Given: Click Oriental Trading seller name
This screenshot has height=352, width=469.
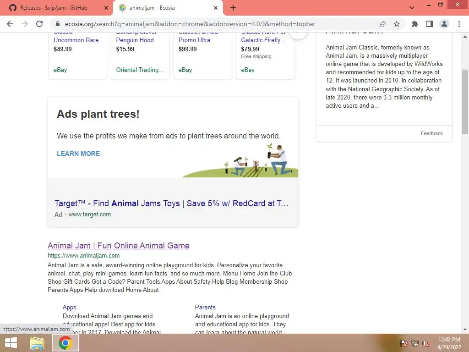Looking at the screenshot, I should pos(140,70).
